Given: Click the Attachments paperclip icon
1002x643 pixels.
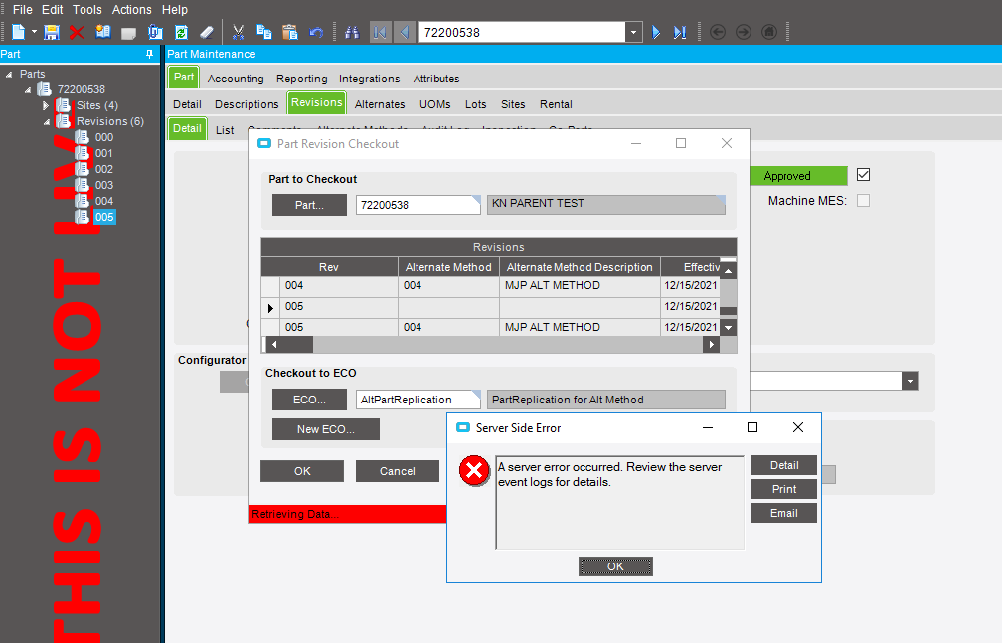Looking at the screenshot, I should coord(155,32).
